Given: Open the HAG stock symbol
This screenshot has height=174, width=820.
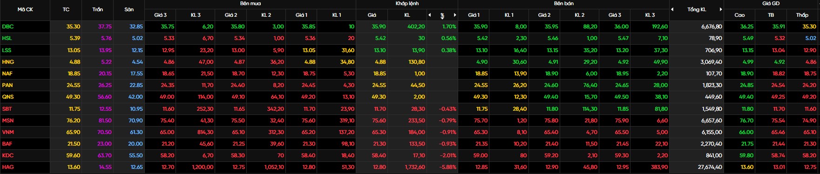Looking at the screenshot, I should (8, 167).
